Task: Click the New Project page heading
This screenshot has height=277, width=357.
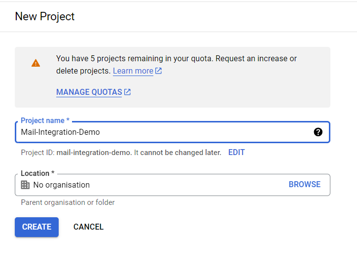Action: coord(44,16)
